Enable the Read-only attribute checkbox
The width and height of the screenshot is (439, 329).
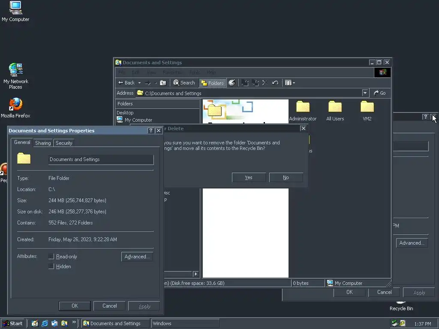coord(51,256)
